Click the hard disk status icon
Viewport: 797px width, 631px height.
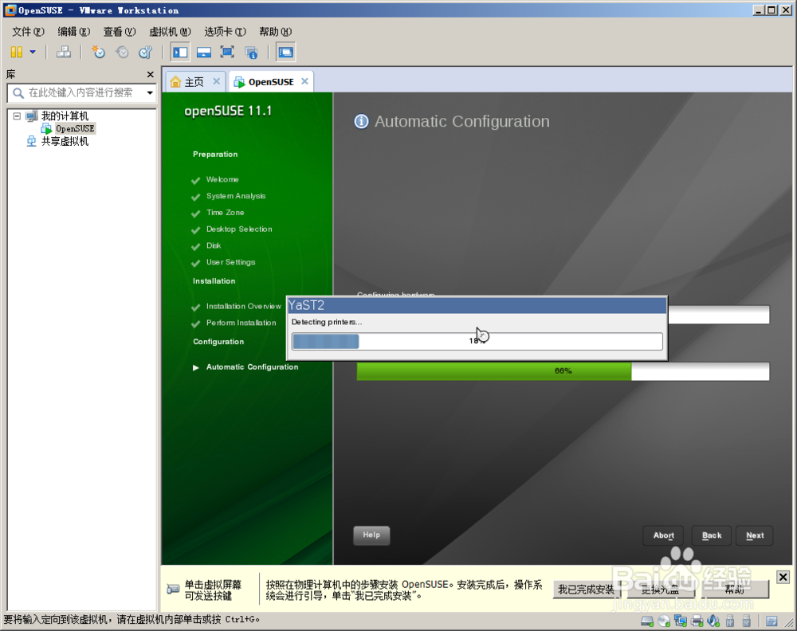coord(647,621)
